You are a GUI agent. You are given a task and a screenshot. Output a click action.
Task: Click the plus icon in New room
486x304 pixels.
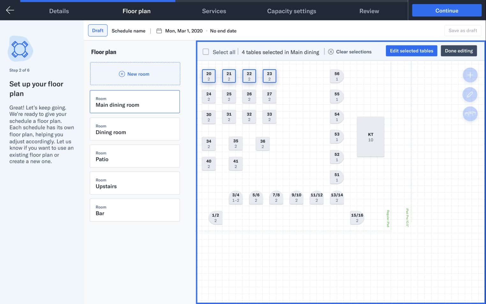(122, 74)
